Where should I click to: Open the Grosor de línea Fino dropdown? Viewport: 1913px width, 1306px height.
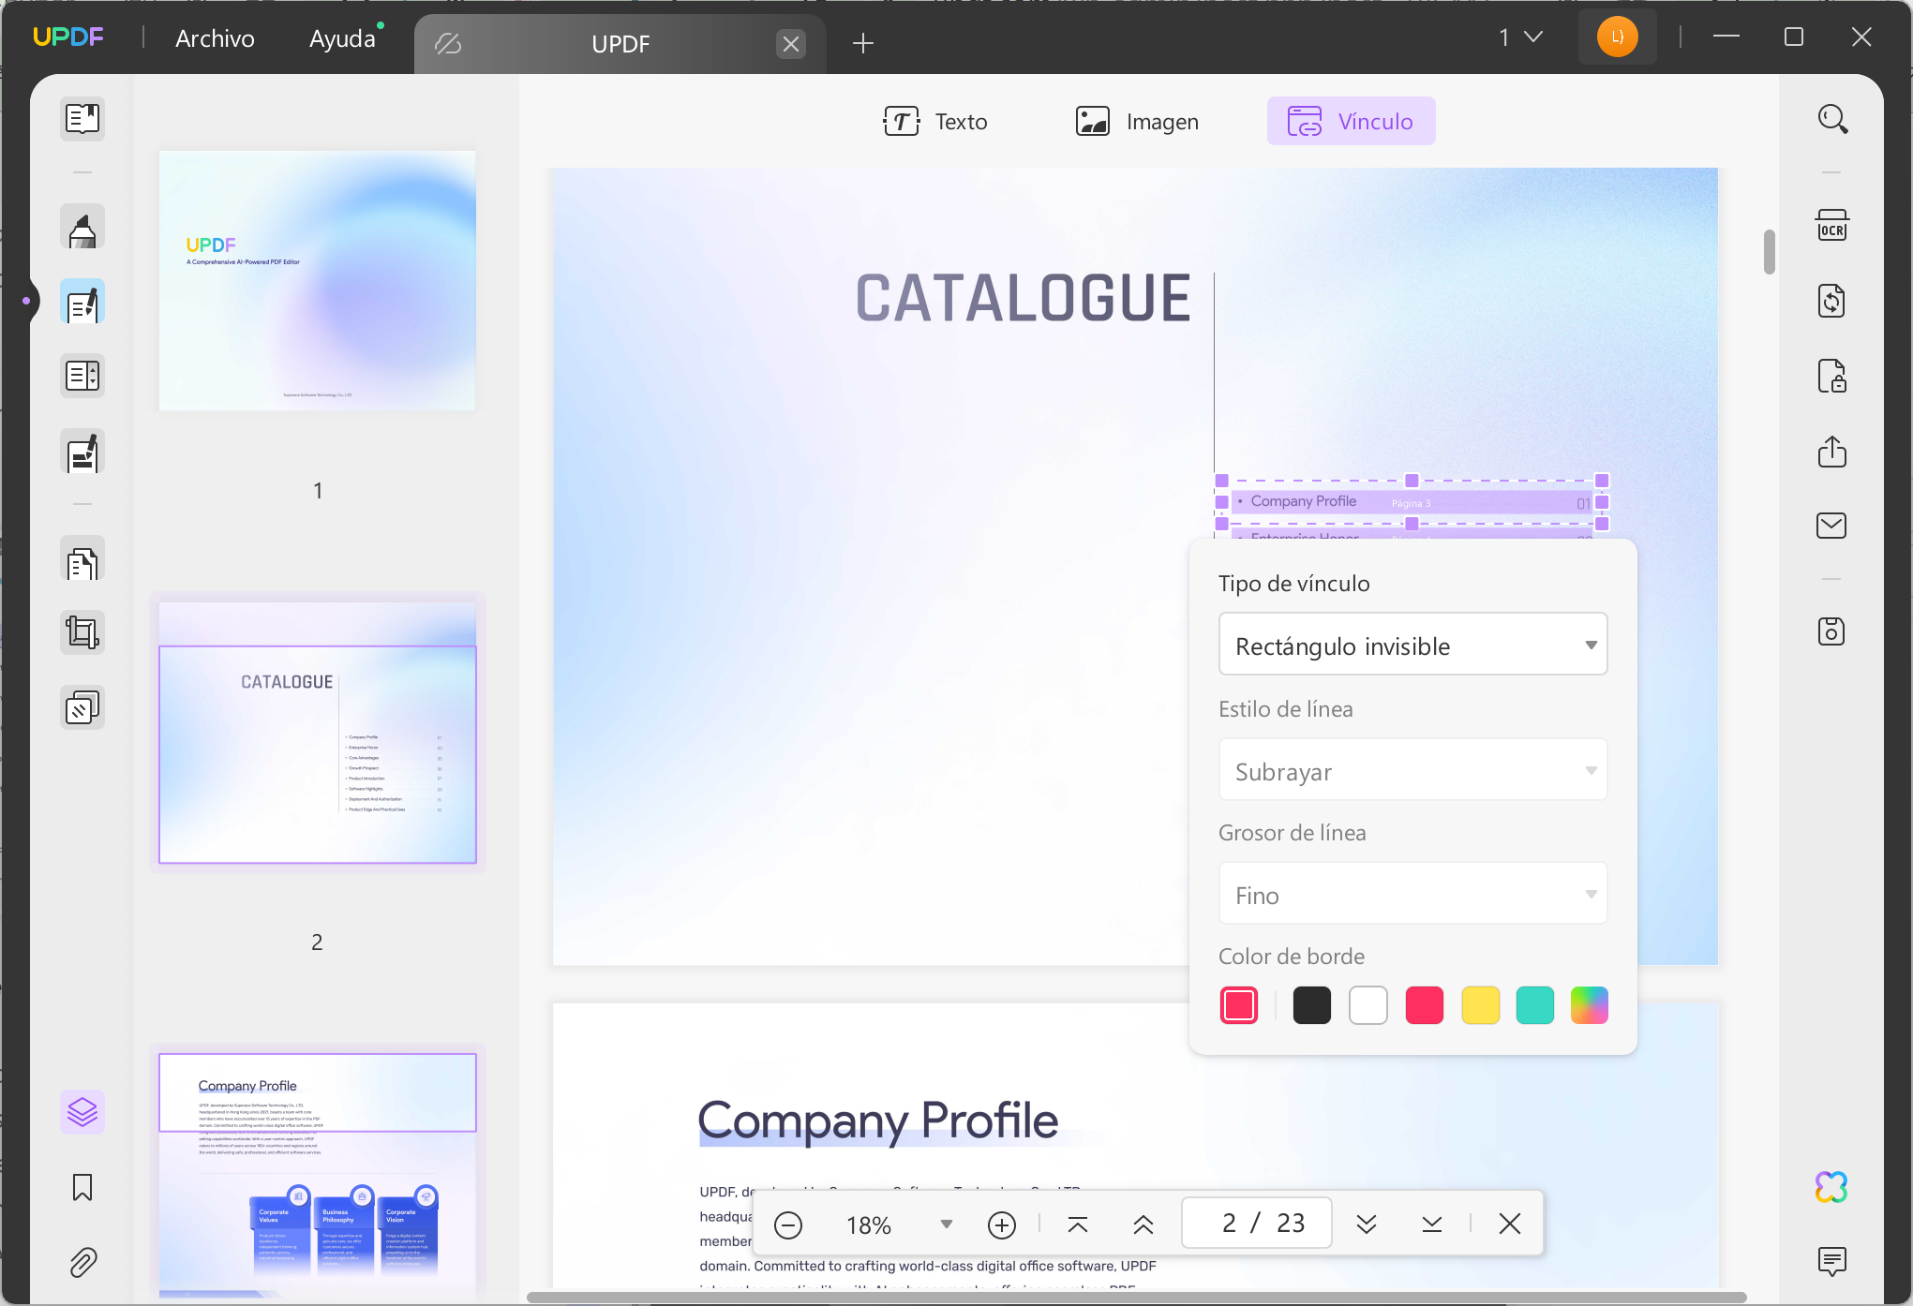click(1412, 894)
